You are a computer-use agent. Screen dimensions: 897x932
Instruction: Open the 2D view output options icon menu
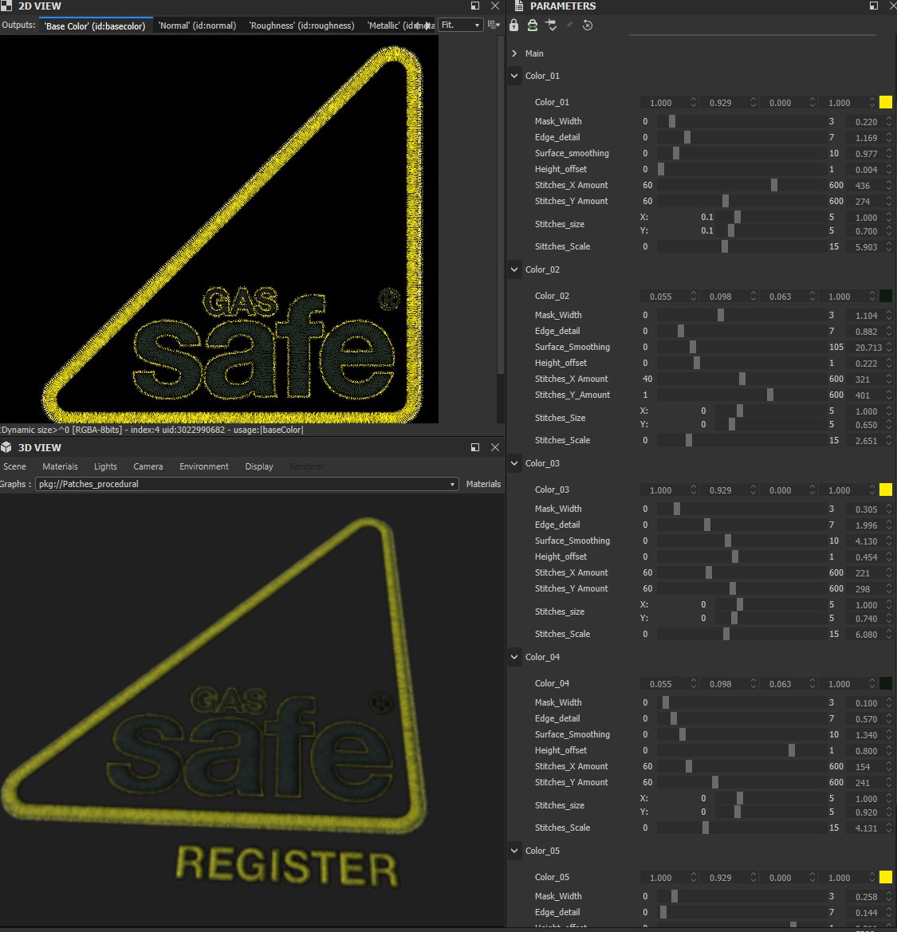tap(494, 25)
